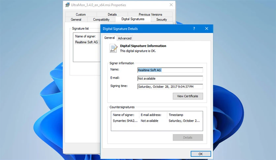Click the UltraMon installer icon in title bar
Image resolution: width=276 pixels, height=160 pixels.
[x=67, y=5]
